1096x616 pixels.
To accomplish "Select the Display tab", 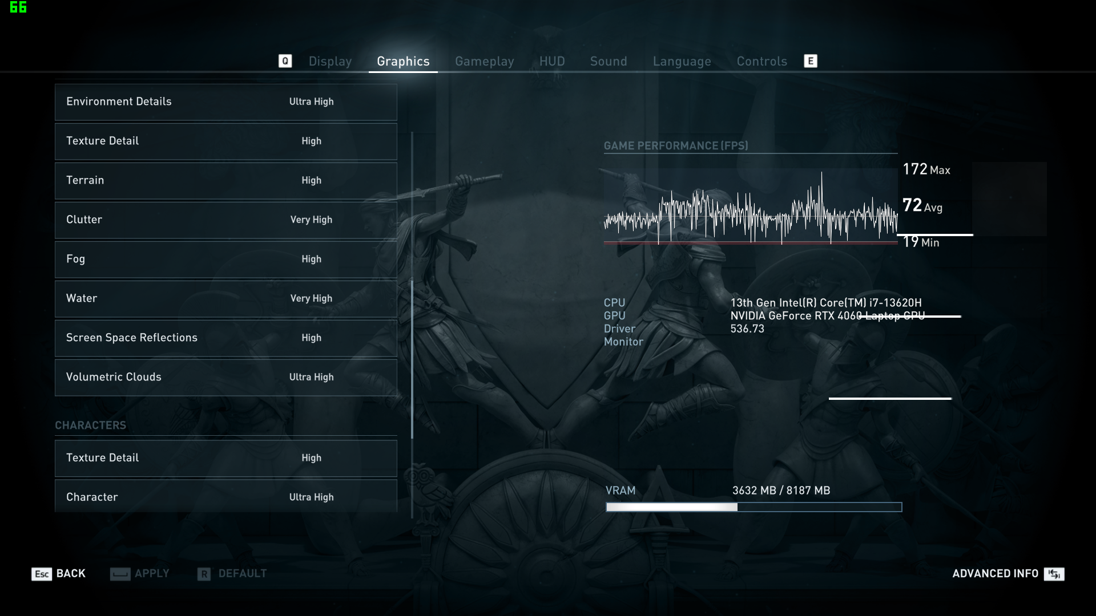I will click(x=330, y=61).
